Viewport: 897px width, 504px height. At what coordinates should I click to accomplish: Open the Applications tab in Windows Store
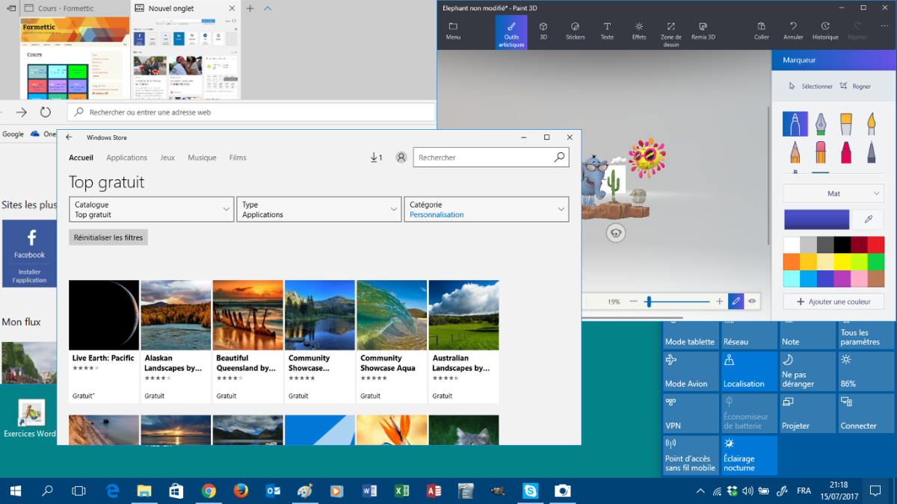pyautogui.click(x=127, y=158)
